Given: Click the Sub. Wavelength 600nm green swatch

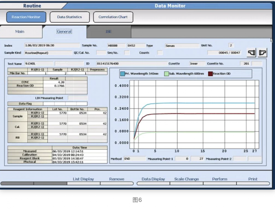Looking at the screenshot, I should pyautogui.click(x=166, y=74).
